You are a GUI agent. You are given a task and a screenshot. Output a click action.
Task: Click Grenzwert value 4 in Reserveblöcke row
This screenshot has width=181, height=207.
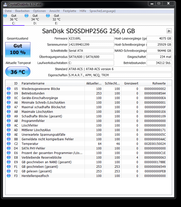click(137, 158)
